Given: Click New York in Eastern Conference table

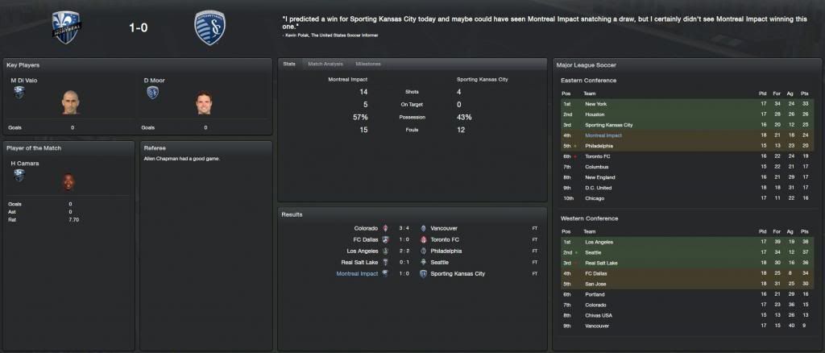Looking at the screenshot, I should click(x=595, y=104).
